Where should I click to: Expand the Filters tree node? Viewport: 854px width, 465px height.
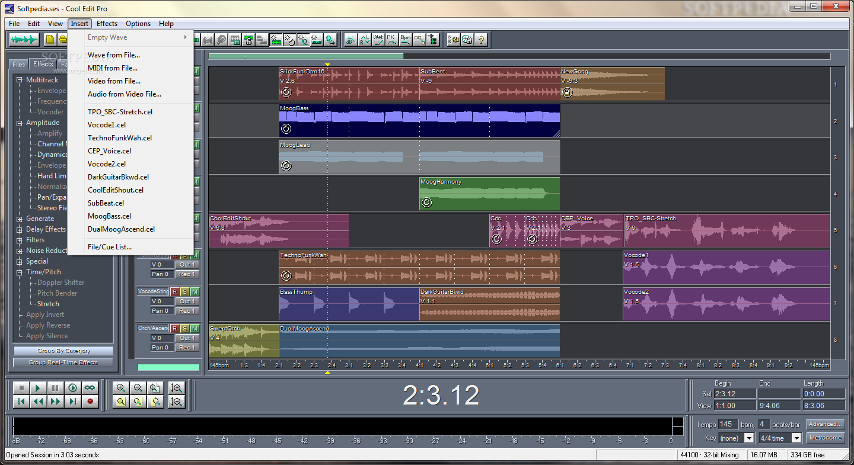[x=20, y=240]
